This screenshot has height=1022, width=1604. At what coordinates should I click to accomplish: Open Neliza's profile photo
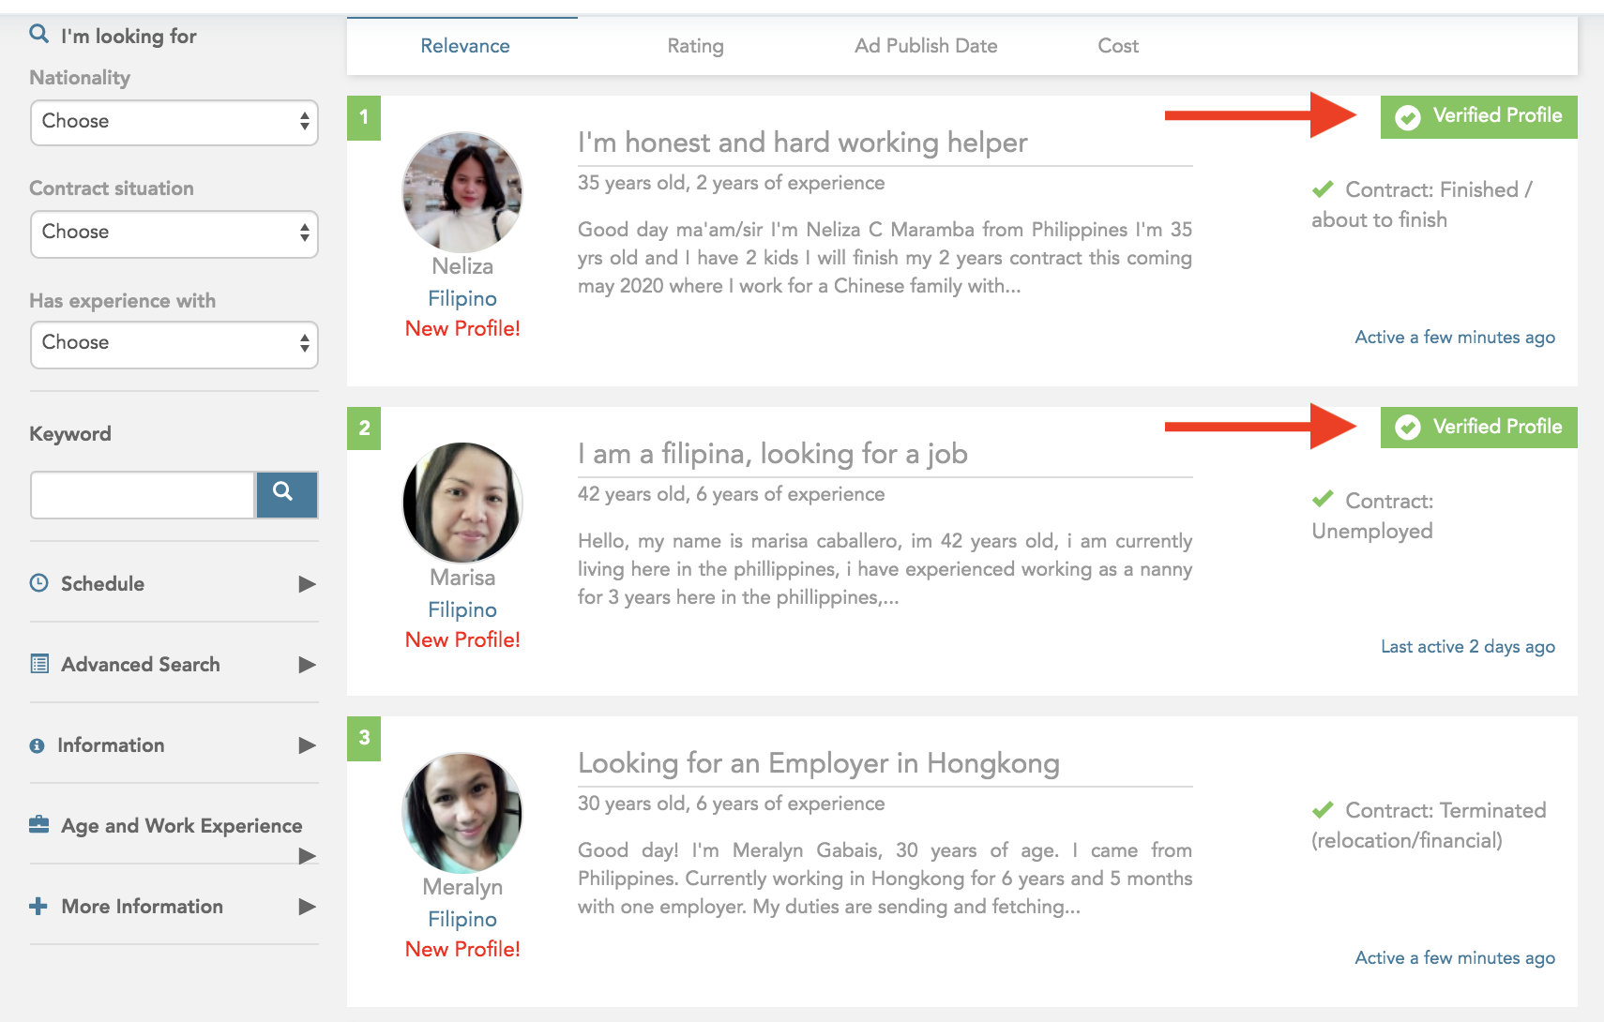point(462,191)
